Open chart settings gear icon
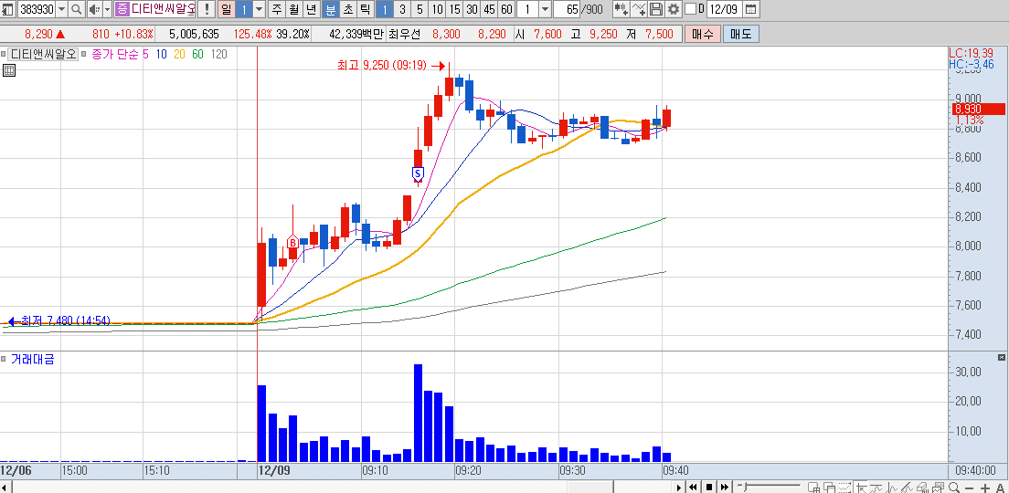1009x493 pixels. click(x=673, y=9)
